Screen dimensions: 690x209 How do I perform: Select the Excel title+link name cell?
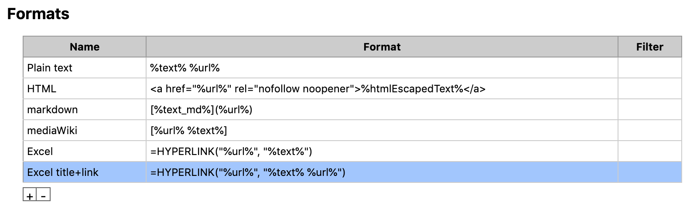coord(63,172)
